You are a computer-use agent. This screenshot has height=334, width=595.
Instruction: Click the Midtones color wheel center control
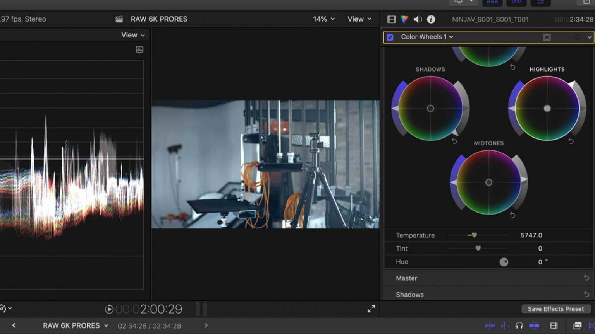(x=489, y=182)
